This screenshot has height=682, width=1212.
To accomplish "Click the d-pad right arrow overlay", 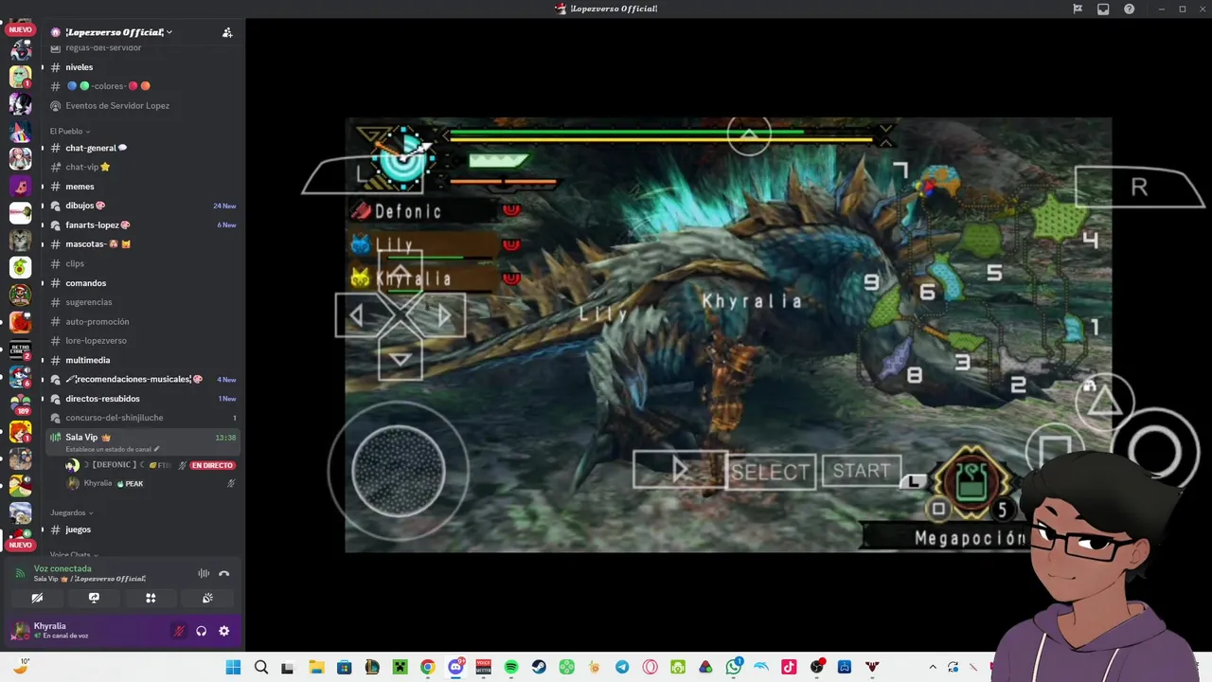I will [443, 316].
